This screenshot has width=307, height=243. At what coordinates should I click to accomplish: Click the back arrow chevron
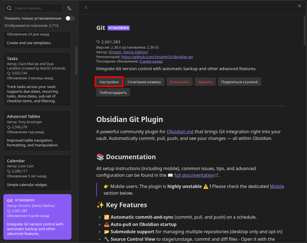86,8
